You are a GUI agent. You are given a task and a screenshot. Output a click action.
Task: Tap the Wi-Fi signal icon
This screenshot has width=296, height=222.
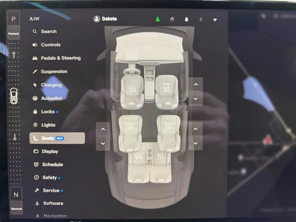(215, 20)
